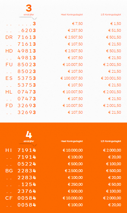Click the large white 4 eindcijfer heading

click(x=29, y=135)
